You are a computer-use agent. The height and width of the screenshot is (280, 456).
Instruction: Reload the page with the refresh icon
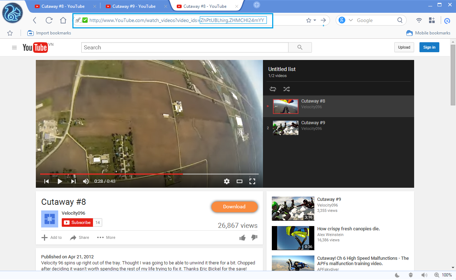[x=49, y=20]
